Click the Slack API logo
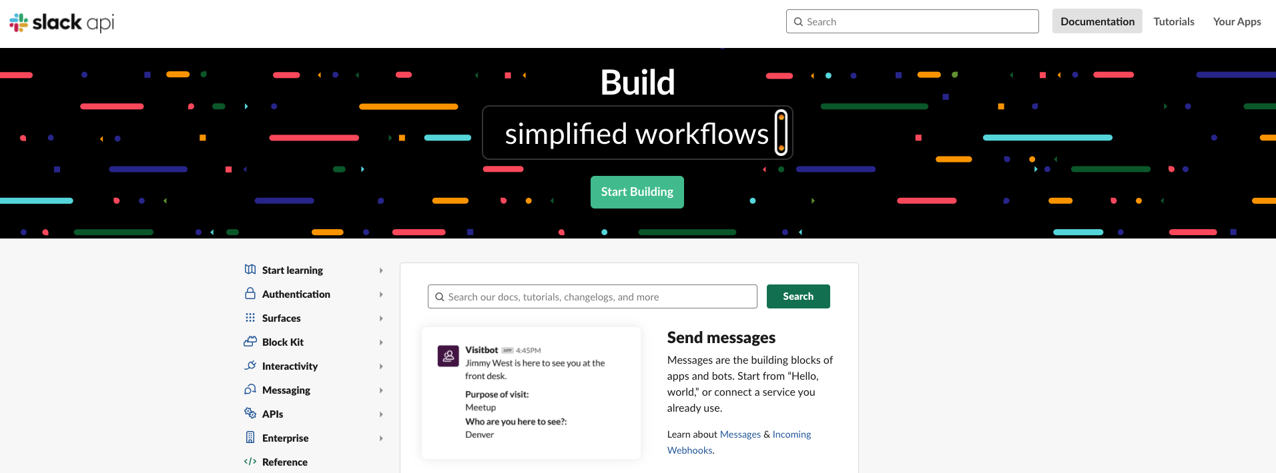 click(62, 23)
